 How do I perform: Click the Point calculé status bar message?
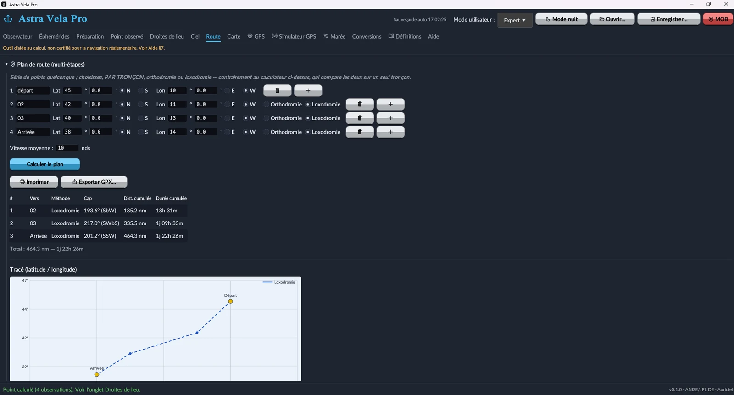click(72, 390)
